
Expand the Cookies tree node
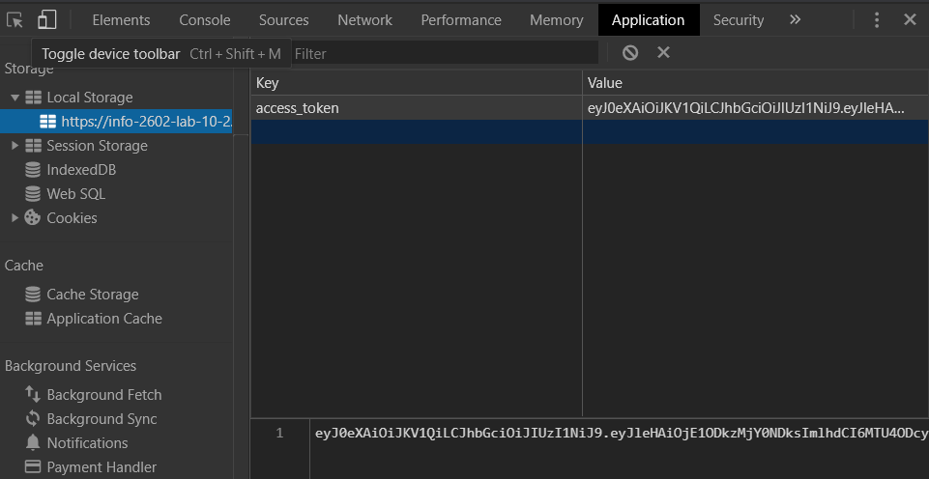coord(15,218)
